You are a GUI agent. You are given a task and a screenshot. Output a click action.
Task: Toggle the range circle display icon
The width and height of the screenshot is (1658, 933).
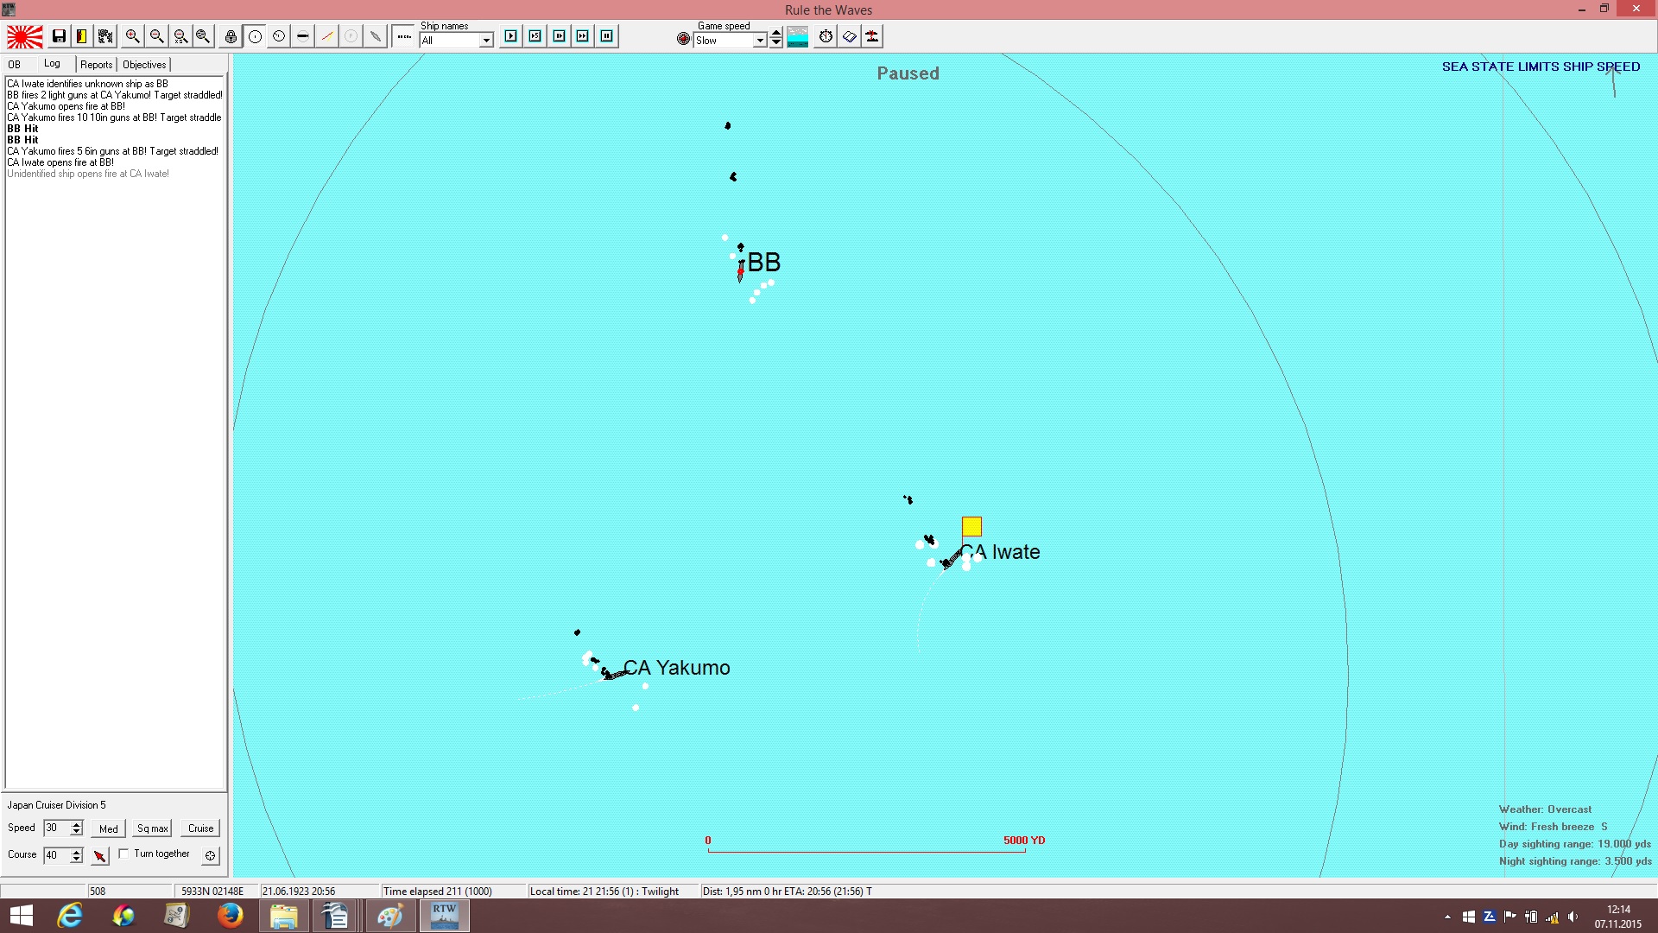click(x=255, y=36)
